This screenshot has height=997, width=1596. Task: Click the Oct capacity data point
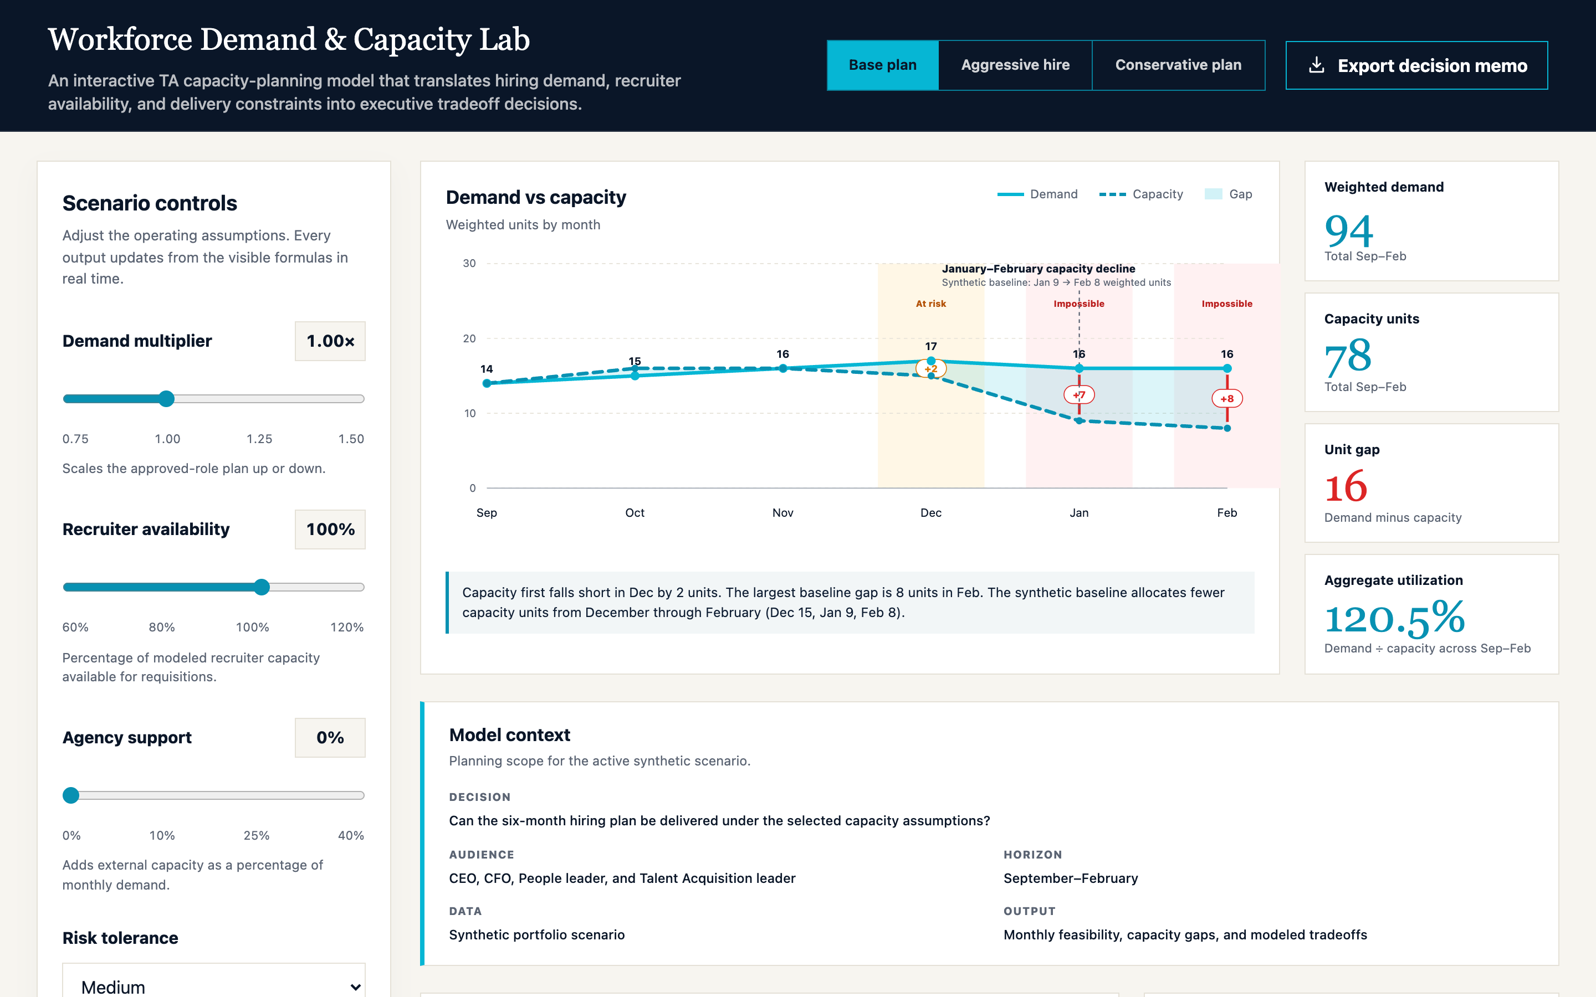tap(635, 368)
